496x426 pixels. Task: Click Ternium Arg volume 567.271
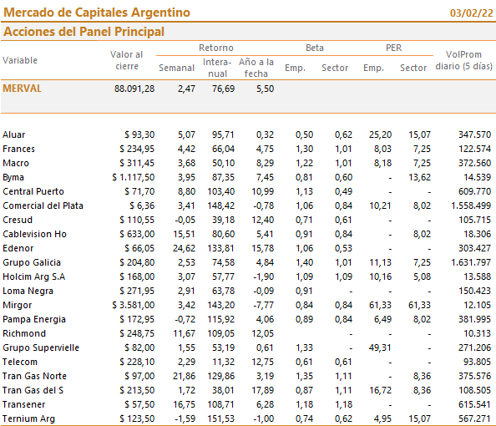475,418
